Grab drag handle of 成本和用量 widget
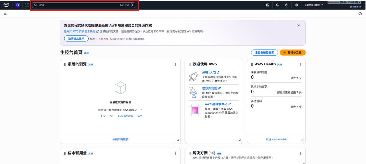Image resolution: width=366 pixels, height=164 pixels. click(x=65, y=154)
